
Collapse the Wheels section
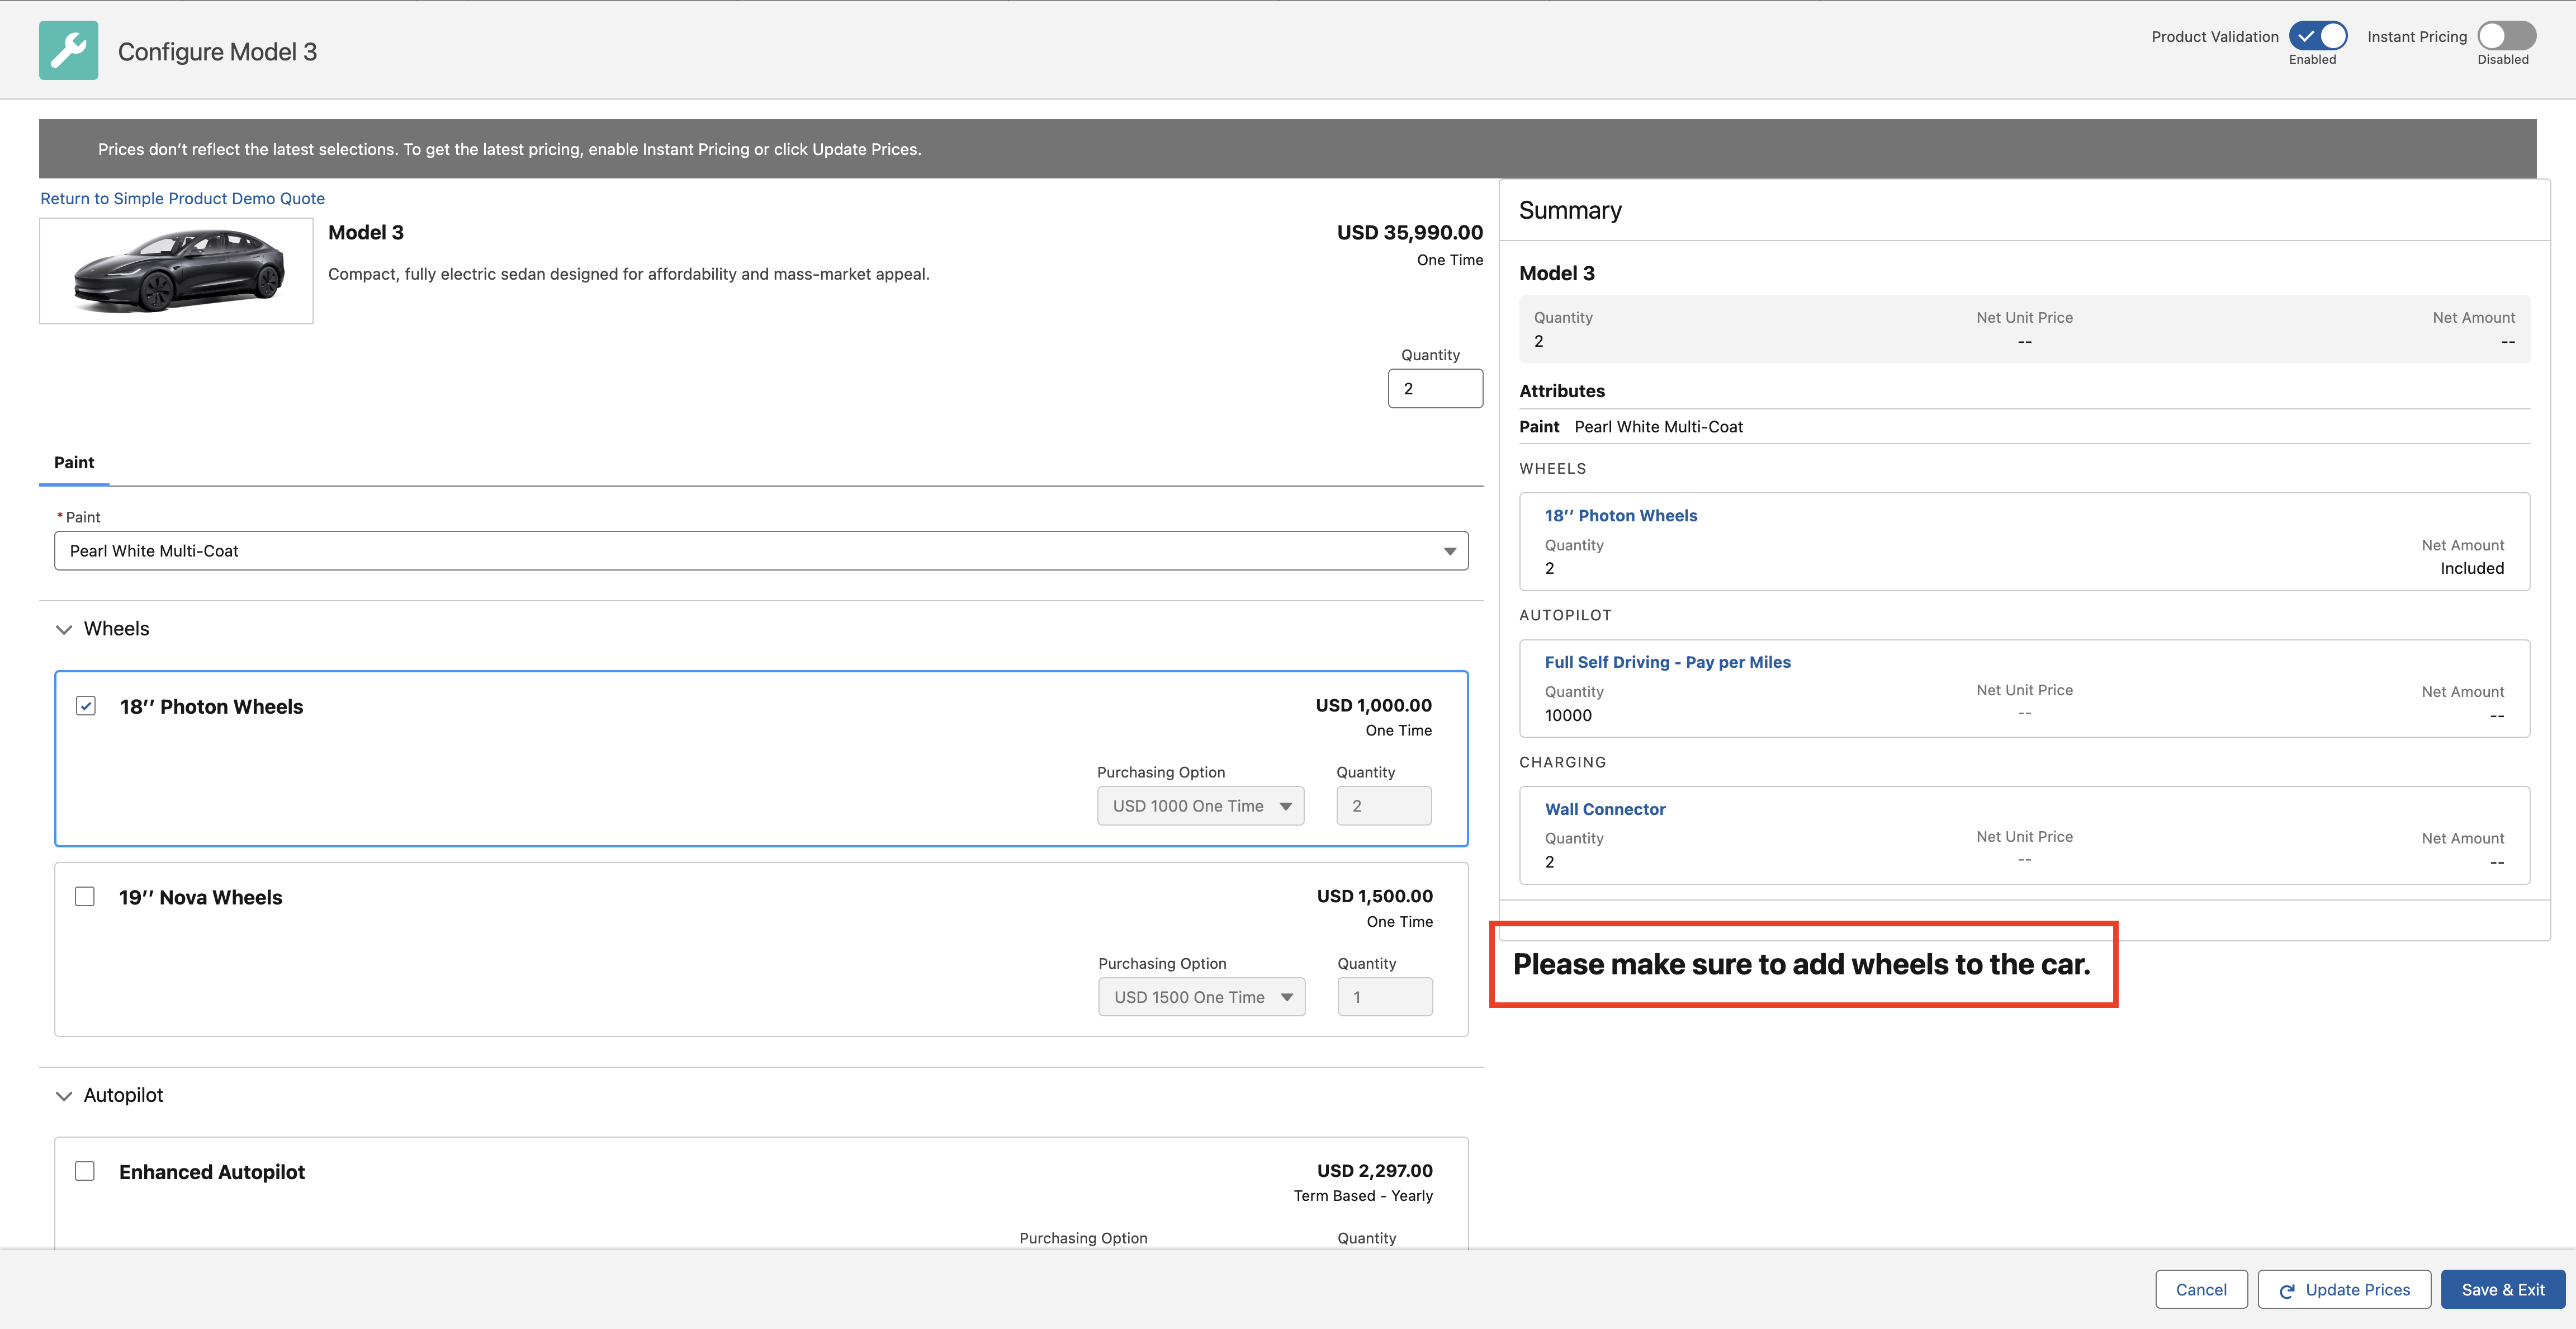(64, 629)
